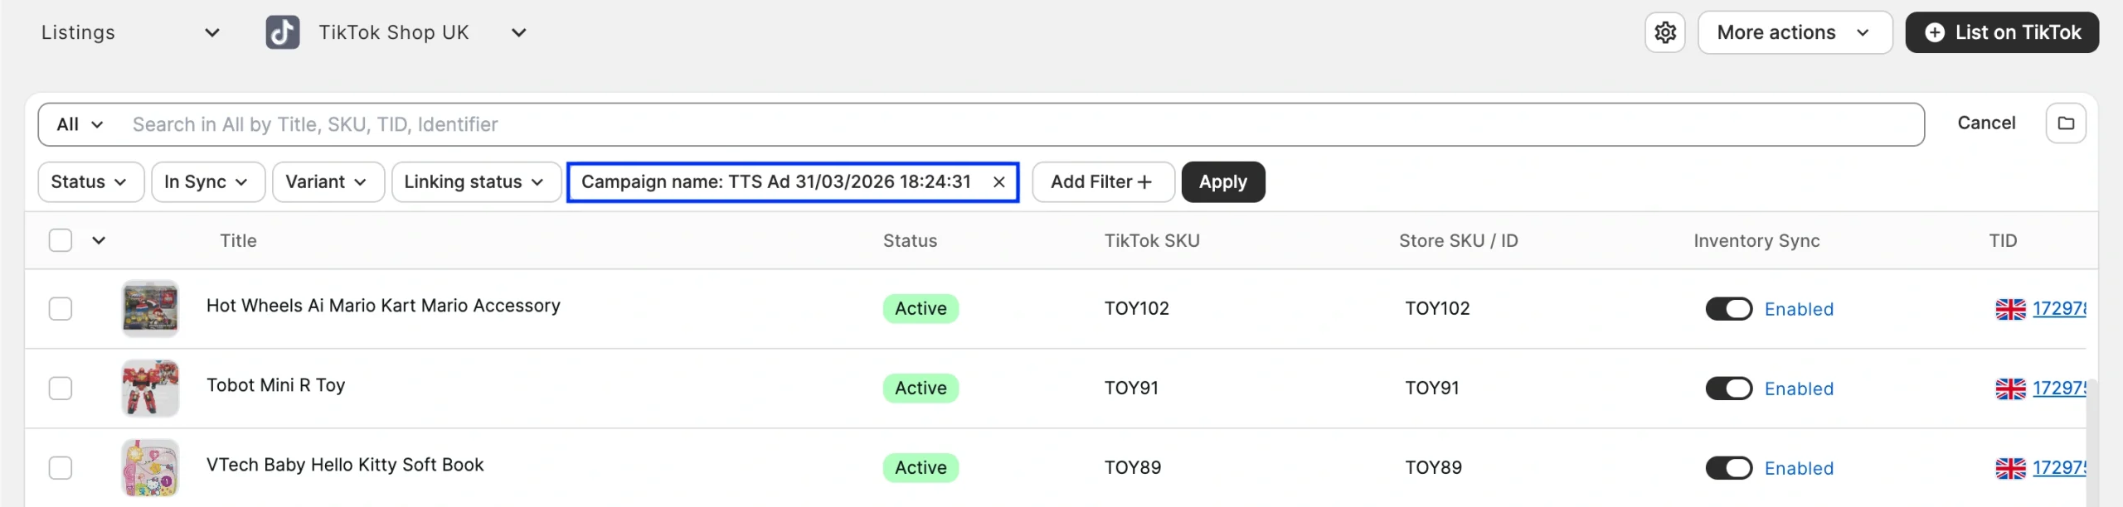Click Enabled label in VTech Baby row
2123x507 pixels.
(1799, 468)
